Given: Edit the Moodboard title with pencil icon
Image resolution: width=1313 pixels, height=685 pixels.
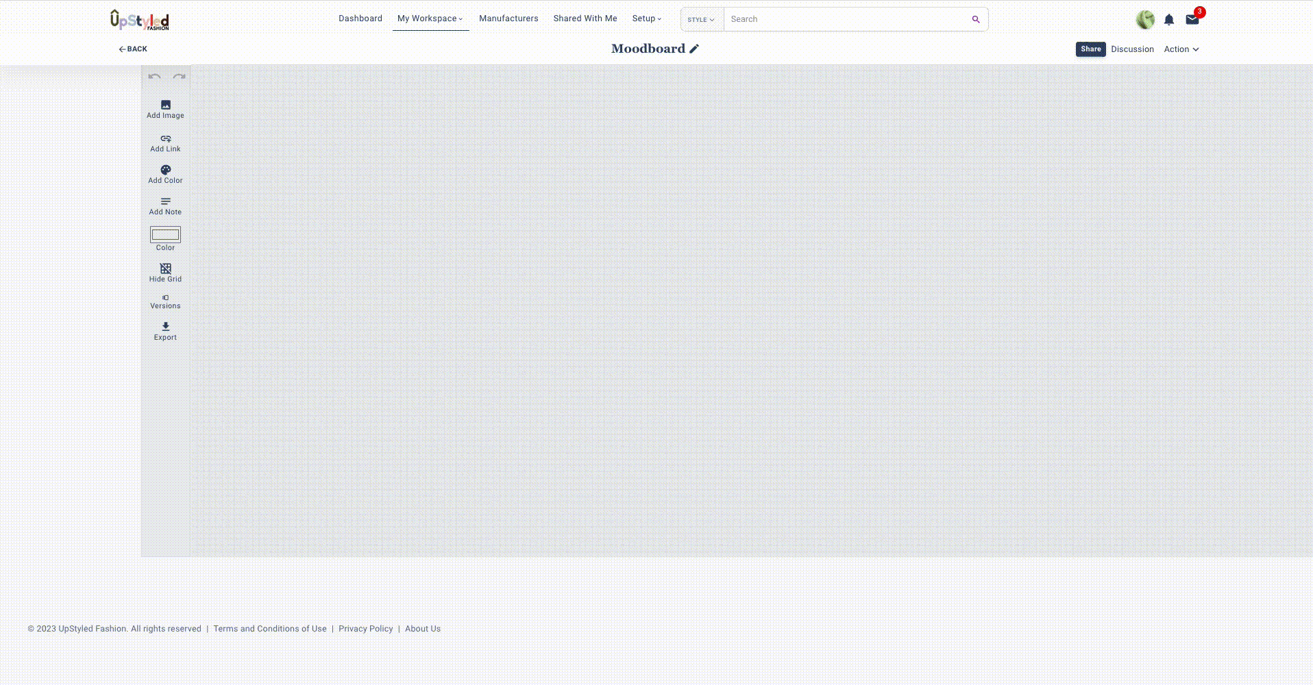Looking at the screenshot, I should click(694, 49).
